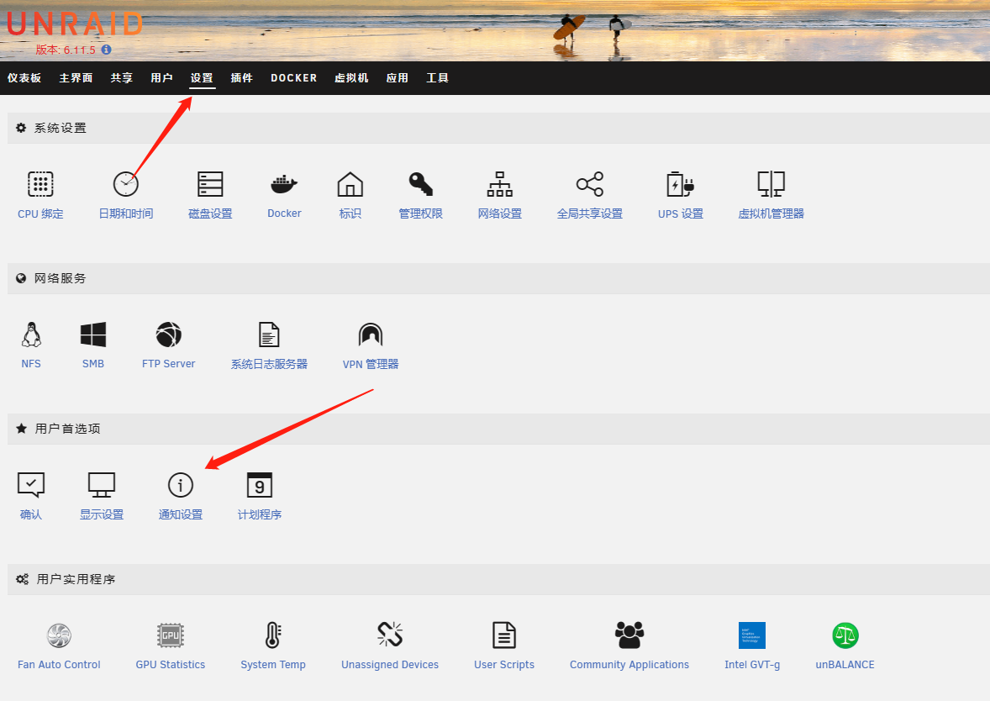Click the version info tooltip icon
Image resolution: width=990 pixels, height=701 pixels.
105,50
